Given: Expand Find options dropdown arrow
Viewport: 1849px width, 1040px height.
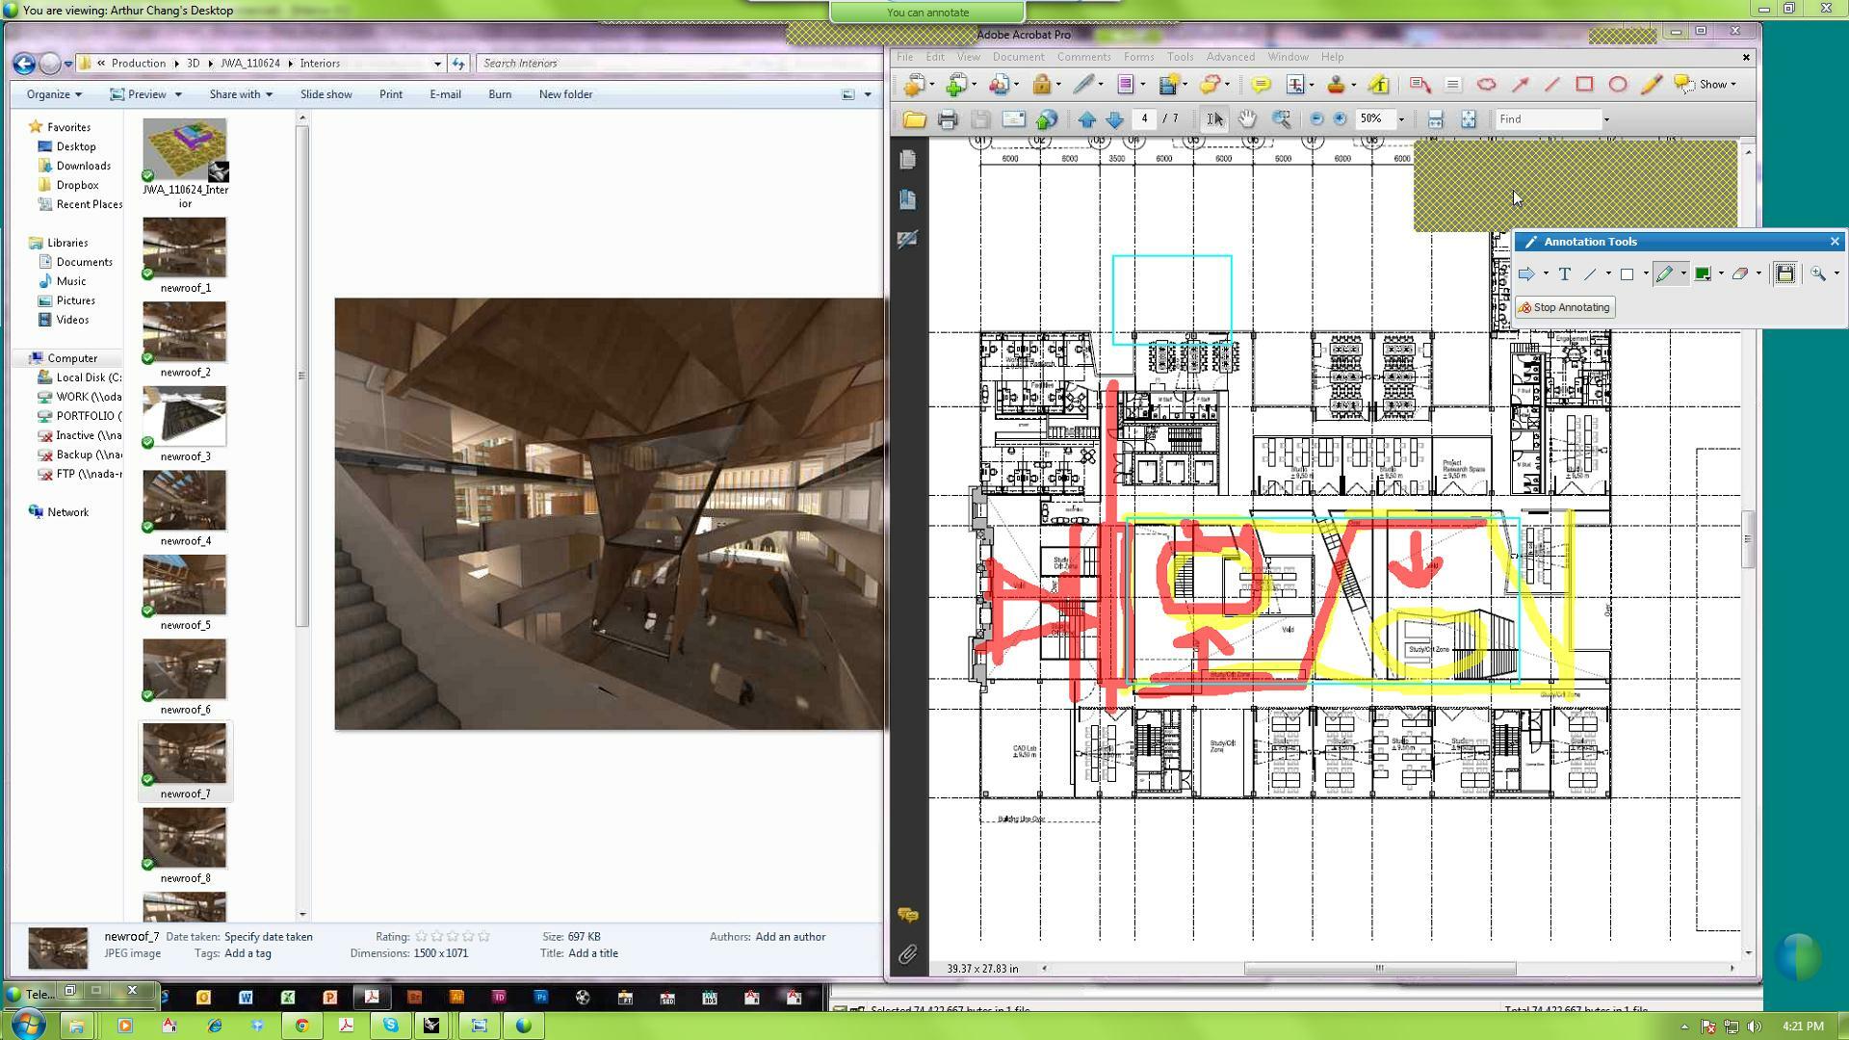Looking at the screenshot, I should pos(1605,119).
